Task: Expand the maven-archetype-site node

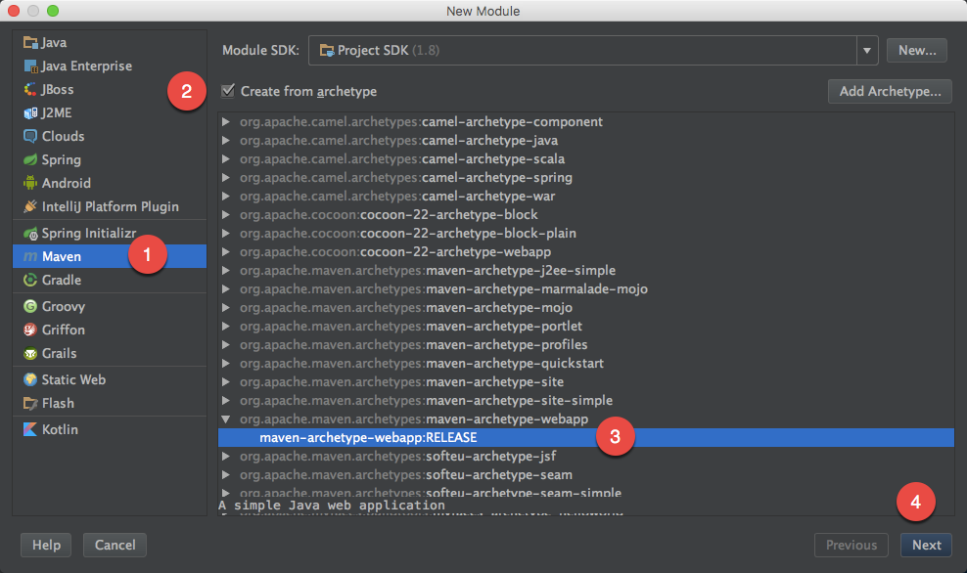Action: point(226,382)
